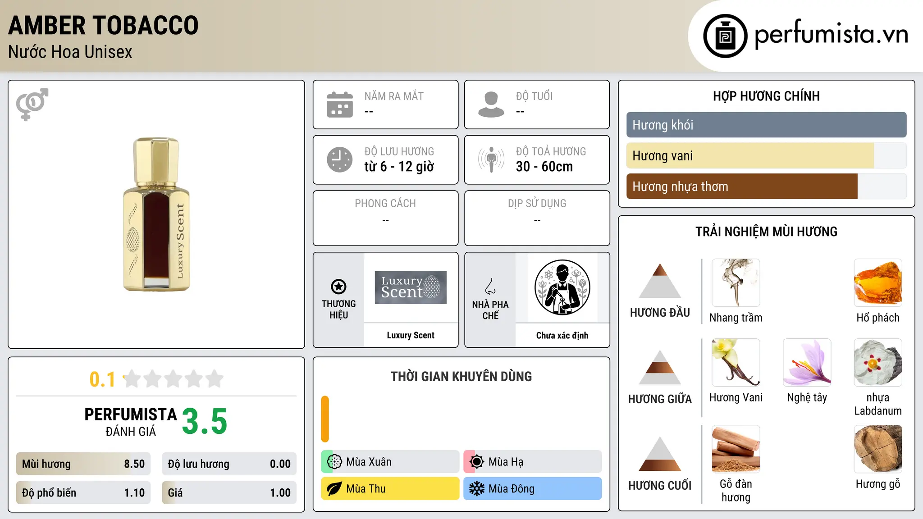Viewport: 923px width, 519px height.
Task: Click the Hương khói accord bar
Action: click(x=767, y=125)
